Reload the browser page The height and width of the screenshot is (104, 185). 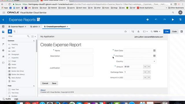pyautogui.click(x=10, y=4)
